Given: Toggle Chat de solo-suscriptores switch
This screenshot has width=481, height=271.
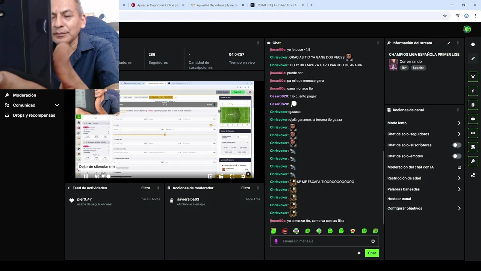Looking at the screenshot, I should (457, 145).
